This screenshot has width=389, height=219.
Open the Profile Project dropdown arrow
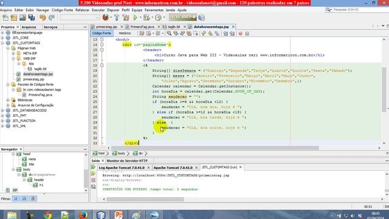click(x=164, y=18)
